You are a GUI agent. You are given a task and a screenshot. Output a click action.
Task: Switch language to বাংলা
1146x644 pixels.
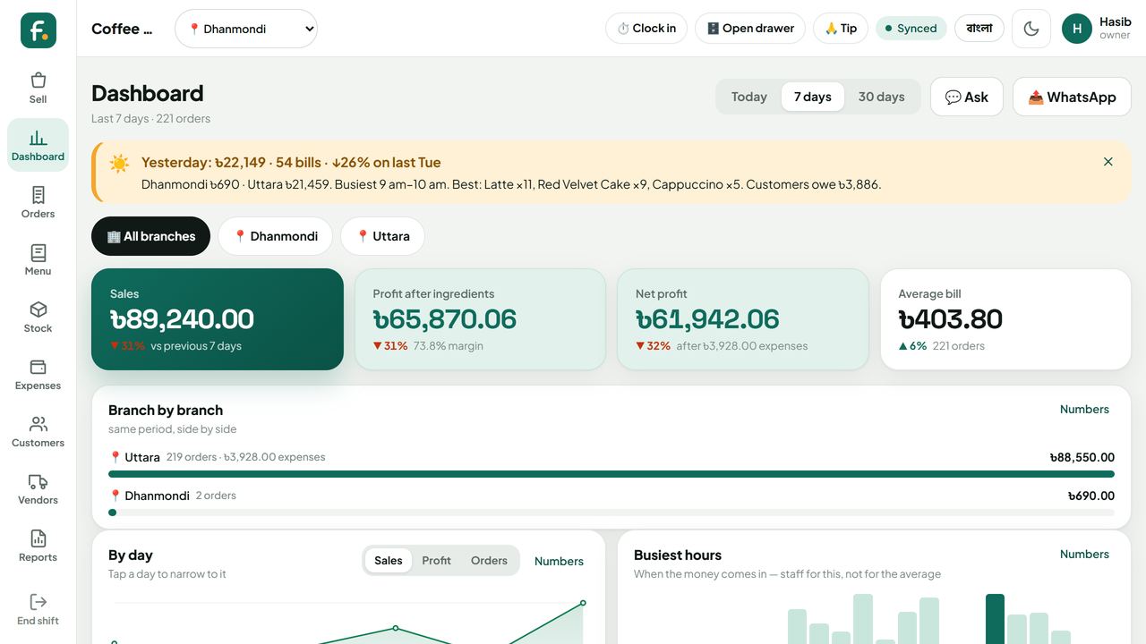point(979,29)
